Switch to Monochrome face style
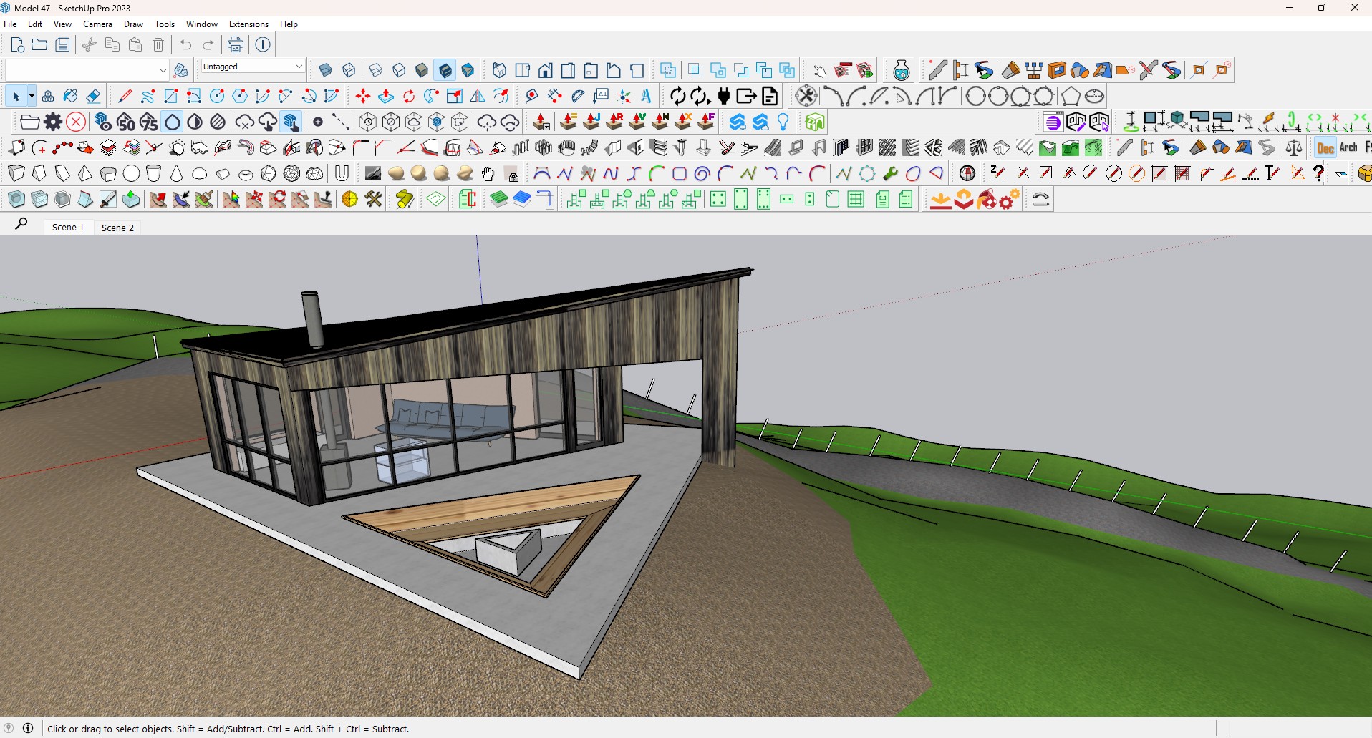Image resolution: width=1372 pixels, height=738 pixels. pos(468,70)
